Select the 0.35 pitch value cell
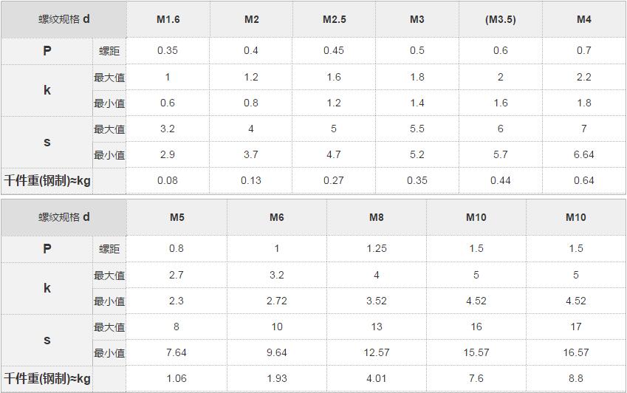Viewport: 627px width, 393px height. pyautogui.click(x=168, y=51)
